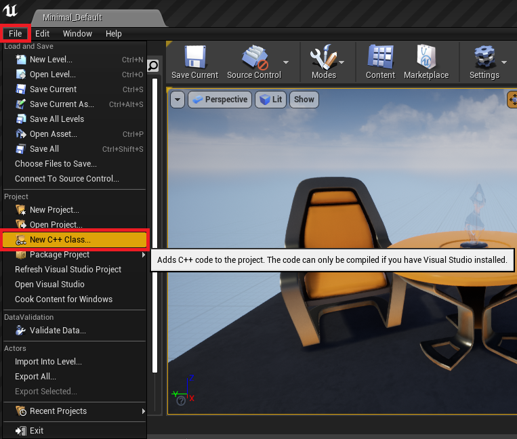Image resolution: width=517 pixels, height=439 pixels.
Task: Open the Window menu
Action: coord(77,34)
